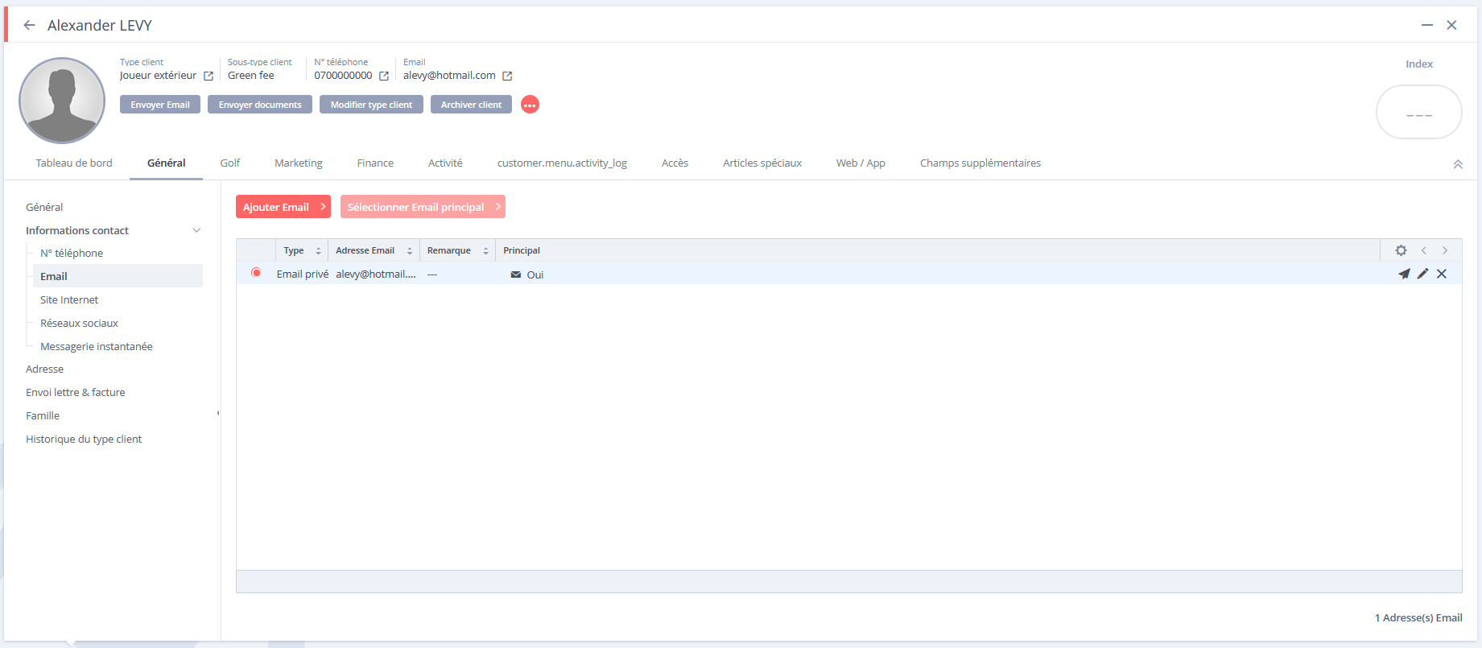Open the email address external link icon
This screenshot has width=1482, height=648.
coord(507,76)
